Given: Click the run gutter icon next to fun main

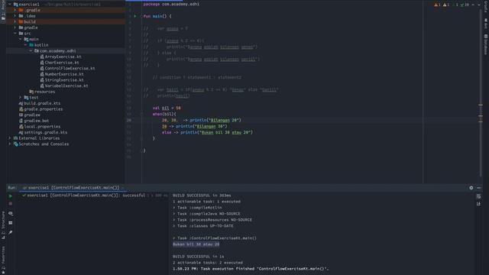Looking at the screenshot, I should 135,16.
